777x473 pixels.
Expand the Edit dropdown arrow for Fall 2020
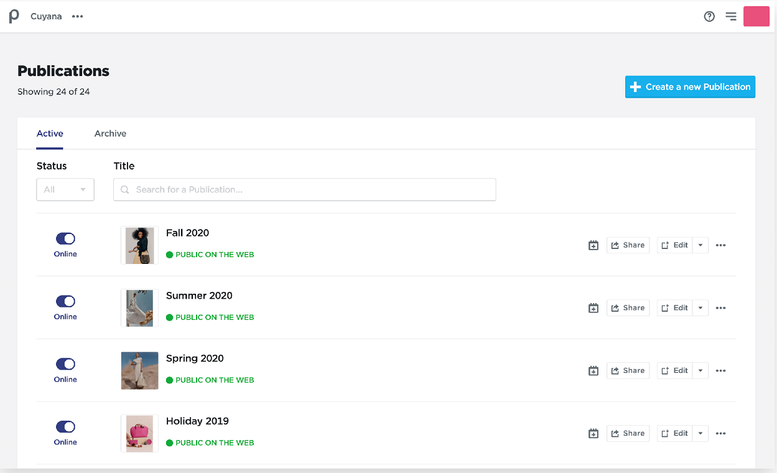pos(700,245)
